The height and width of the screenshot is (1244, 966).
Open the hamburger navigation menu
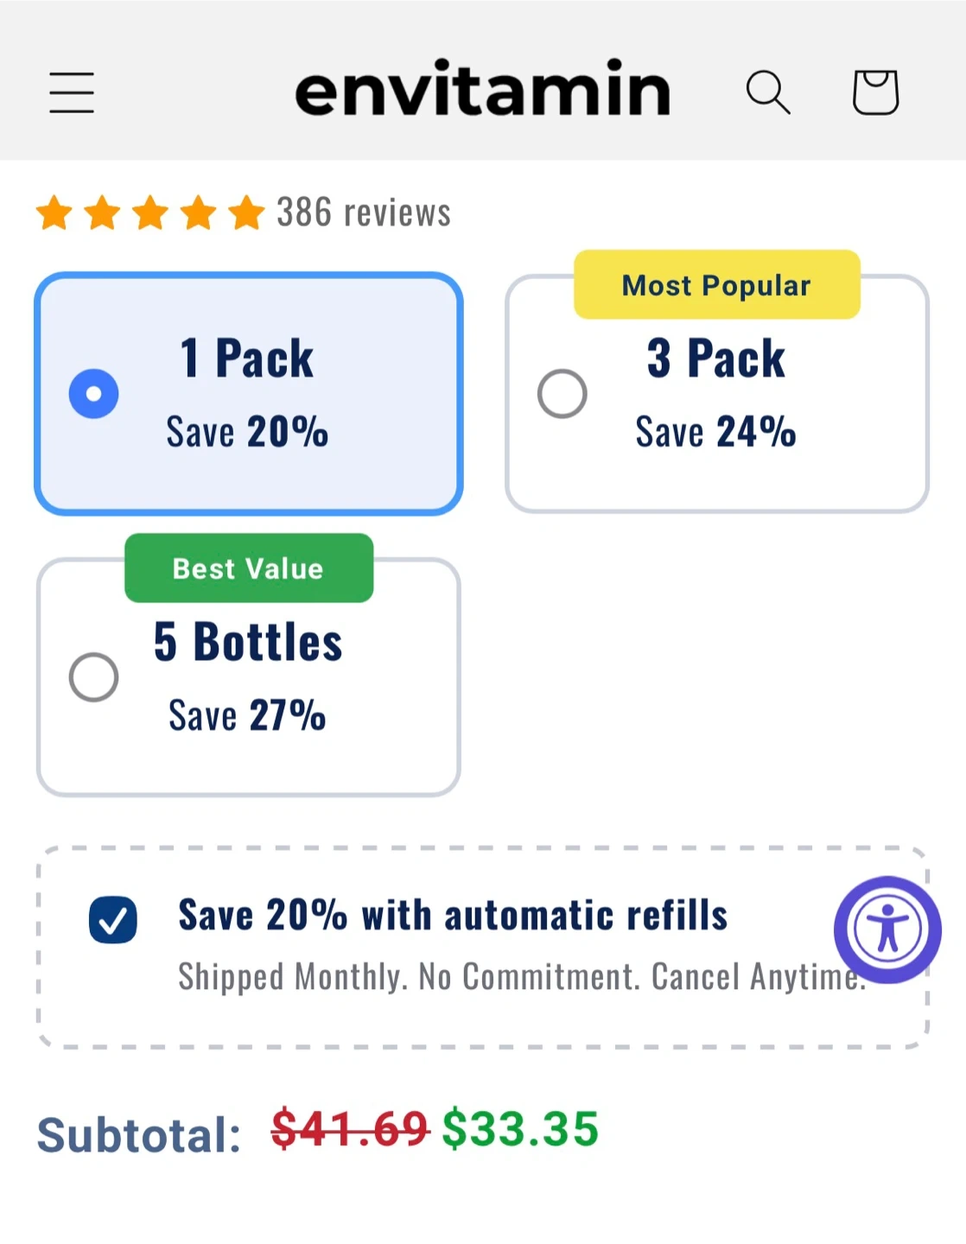[x=72, y=92]
